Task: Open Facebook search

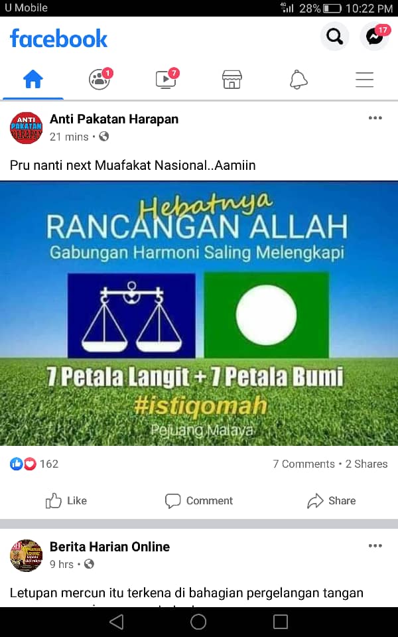Action: tap(334, 37)
